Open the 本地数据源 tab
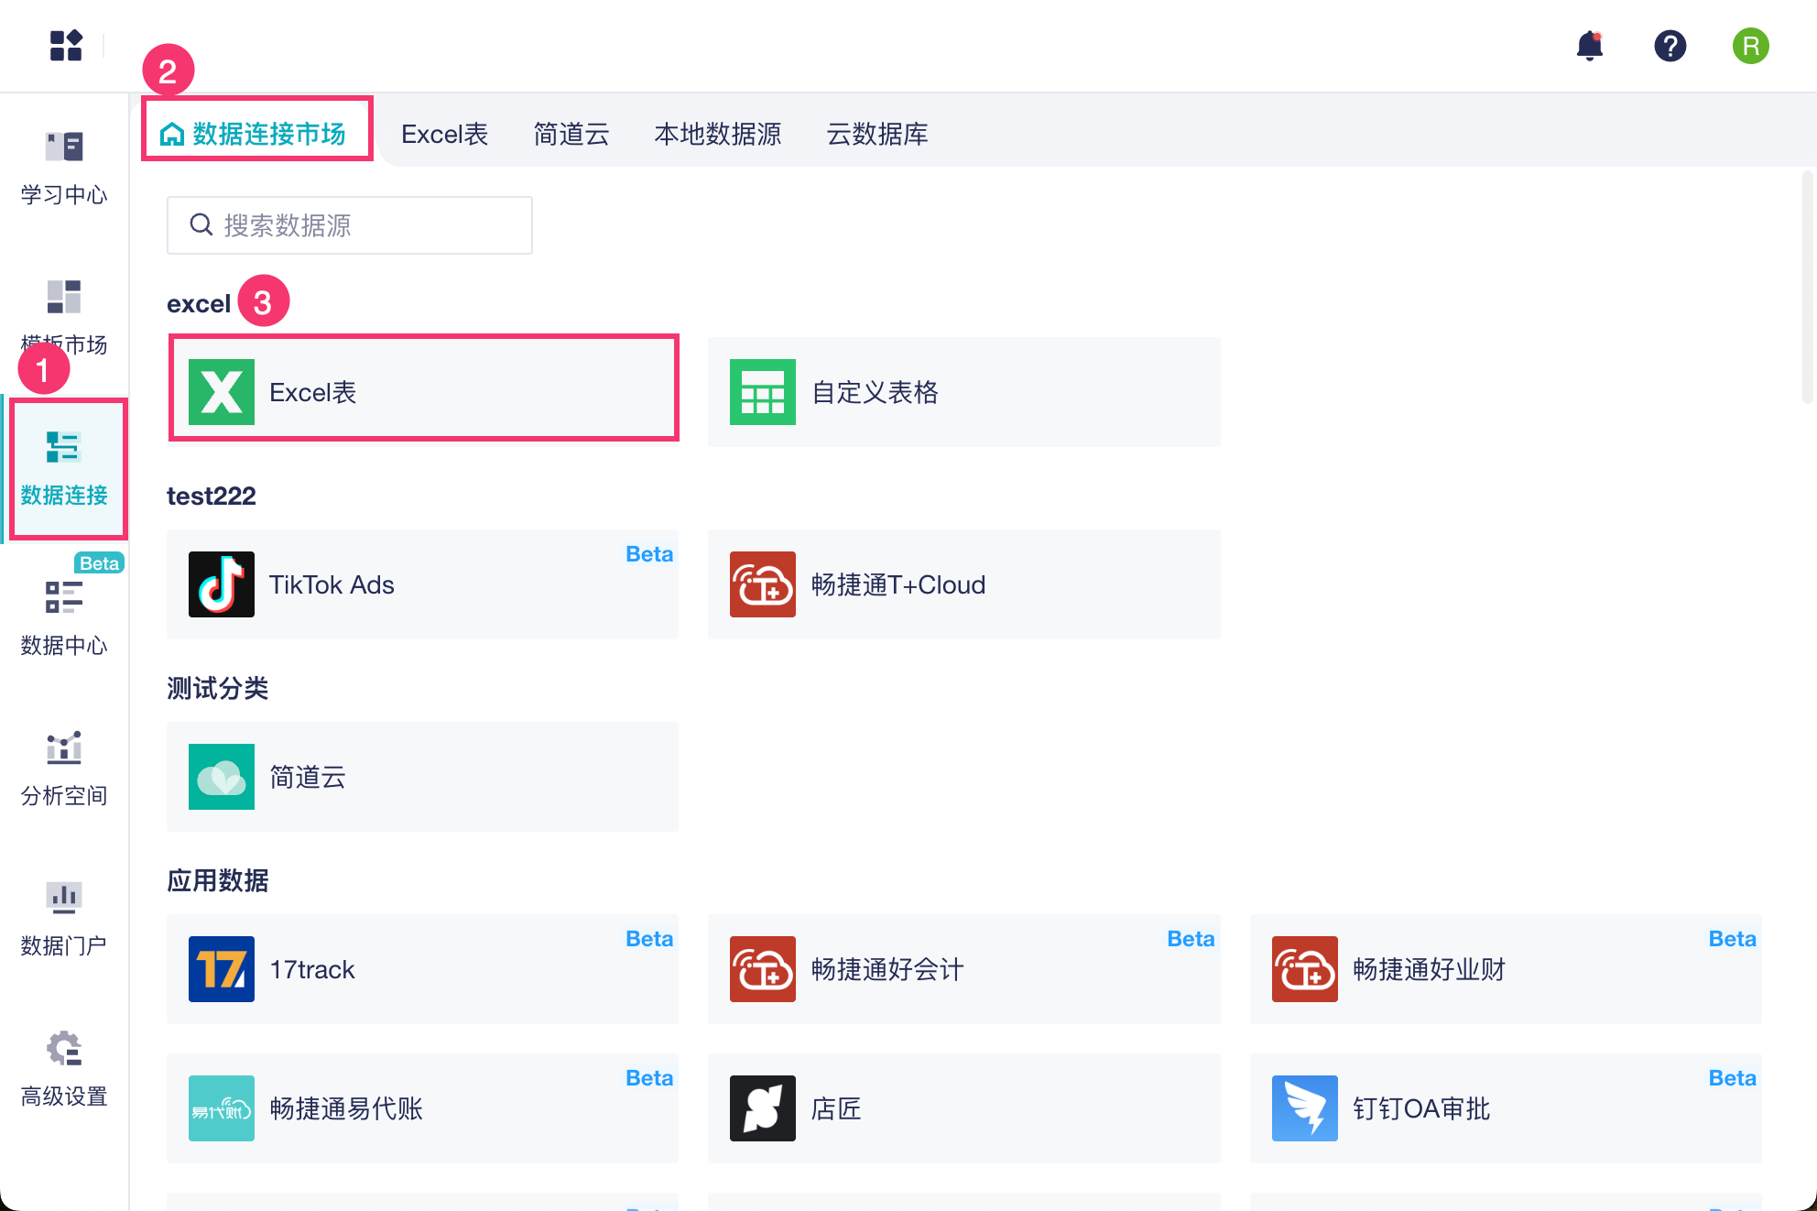1817x1211 pixels. pyautogui.click(x=717, y=135)
